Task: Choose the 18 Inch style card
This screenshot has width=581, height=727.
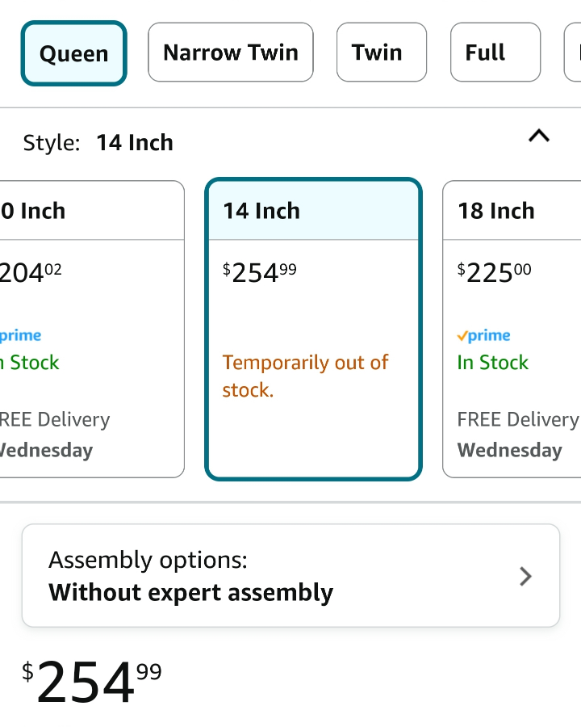Action: click(512, 330)
